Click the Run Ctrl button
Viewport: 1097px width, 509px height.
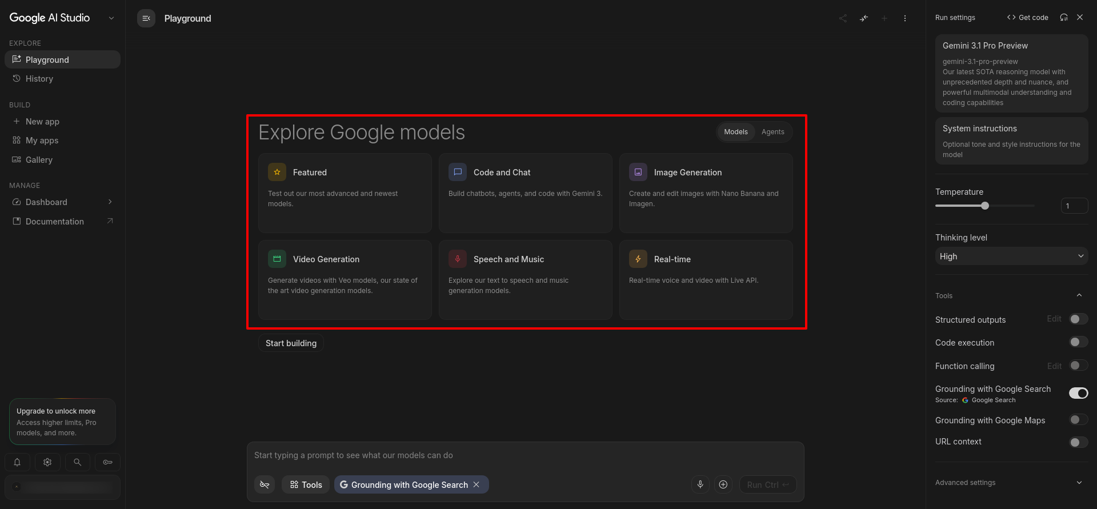(768, 484)
